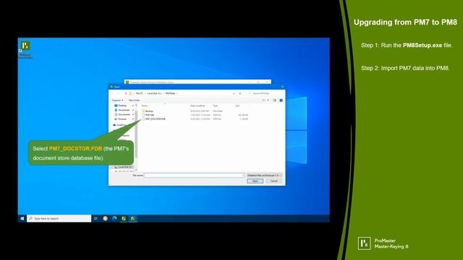Open Microsoft Edge from the taskbar
Screen dimensions: 463x260
click(114, 218)
